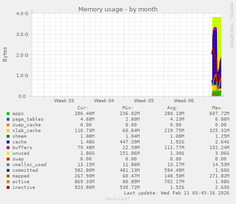Click the active legend label
The image size is (236, 204).
[x=21, y=182]
